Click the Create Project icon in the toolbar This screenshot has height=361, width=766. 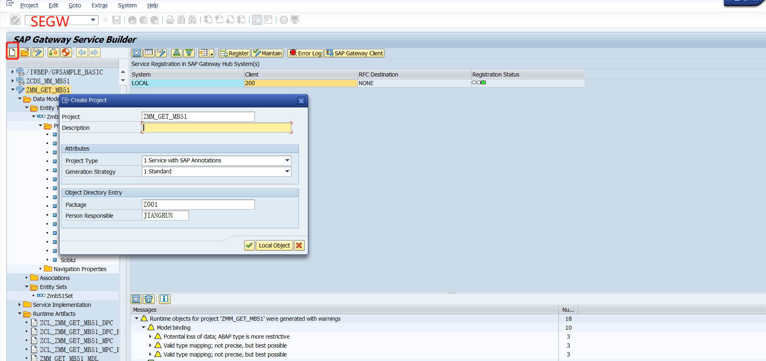12,53
